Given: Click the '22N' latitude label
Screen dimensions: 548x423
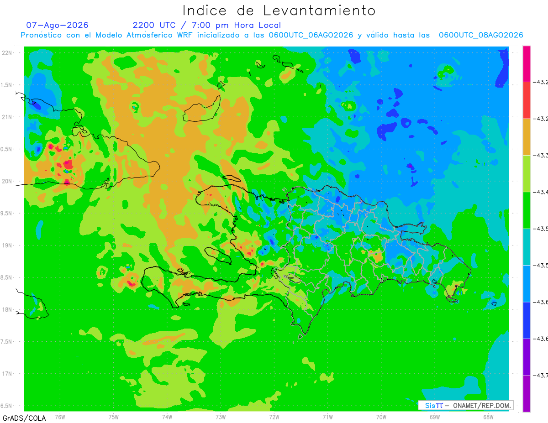Looking at the screenshot, I should [8, 53].
